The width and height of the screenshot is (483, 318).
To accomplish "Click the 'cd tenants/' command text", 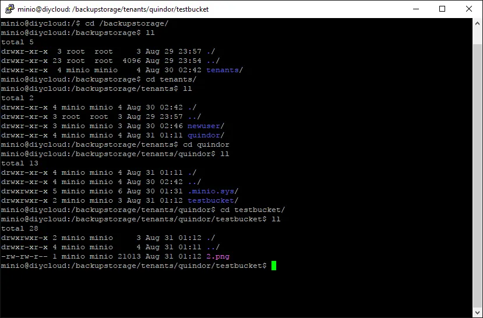I will [x=171, y=79].
